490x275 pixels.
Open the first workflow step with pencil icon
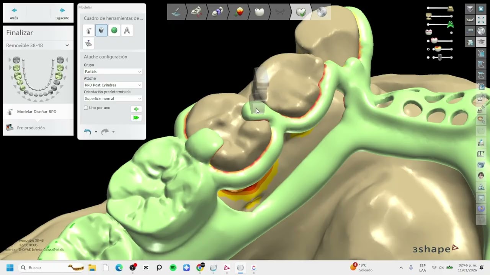pyautogui.click(x=176, y=12)
